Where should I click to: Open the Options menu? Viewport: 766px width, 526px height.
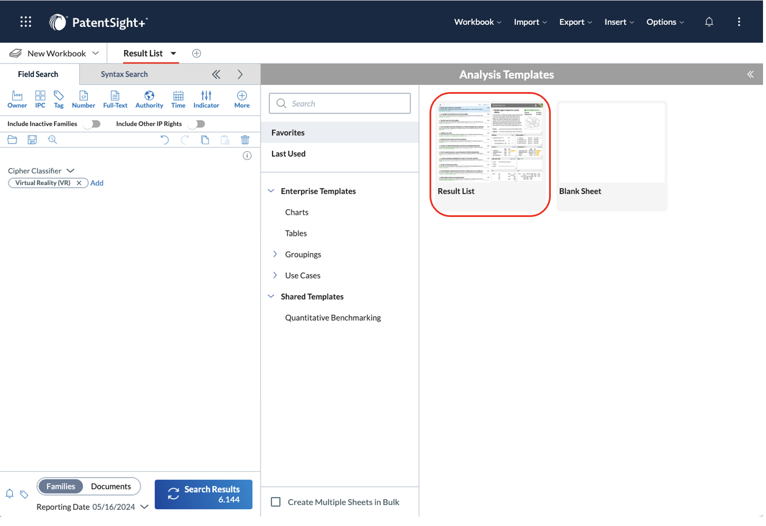click(x=665, y=22)
